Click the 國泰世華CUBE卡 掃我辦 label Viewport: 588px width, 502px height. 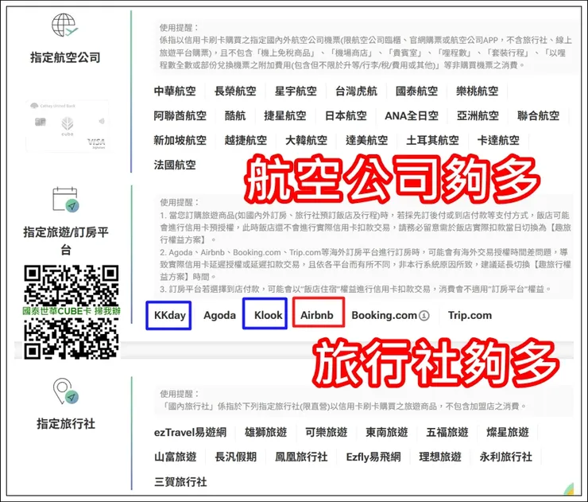coord(72,311)
